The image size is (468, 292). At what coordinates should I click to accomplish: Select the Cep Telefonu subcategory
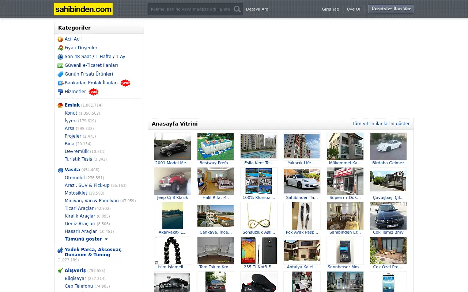[x=79, y=286]
